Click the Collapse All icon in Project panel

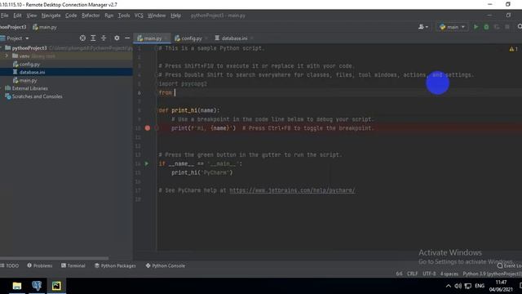104,38
